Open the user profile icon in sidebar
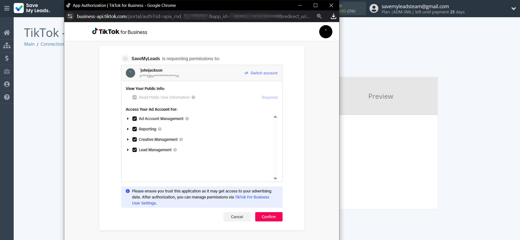 (x=7, y=84)
